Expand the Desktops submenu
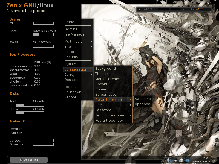Screen dimensions: 219x164 click(78, 80)
